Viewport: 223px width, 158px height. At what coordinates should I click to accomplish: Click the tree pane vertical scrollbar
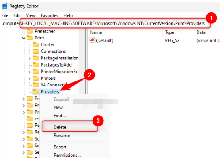pos(82,61)
